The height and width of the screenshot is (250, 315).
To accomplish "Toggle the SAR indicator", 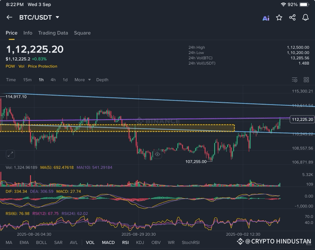I will pyautogui.click(x=58, y=242).
